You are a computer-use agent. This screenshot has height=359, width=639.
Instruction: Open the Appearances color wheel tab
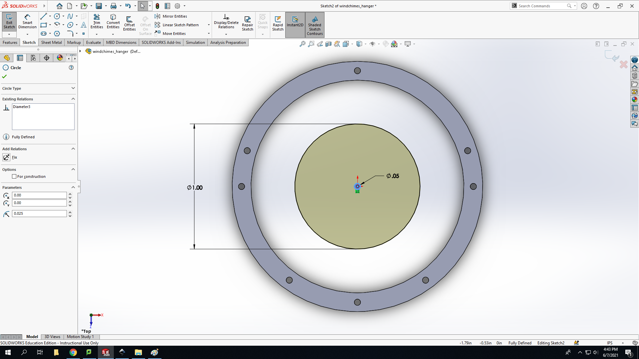60,58
